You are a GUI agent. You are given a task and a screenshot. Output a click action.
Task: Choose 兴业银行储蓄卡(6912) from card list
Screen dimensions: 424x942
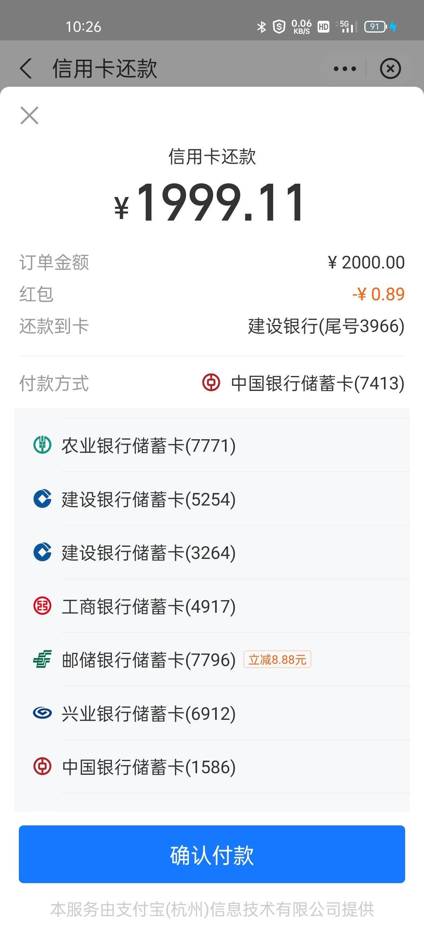point(212,713)
